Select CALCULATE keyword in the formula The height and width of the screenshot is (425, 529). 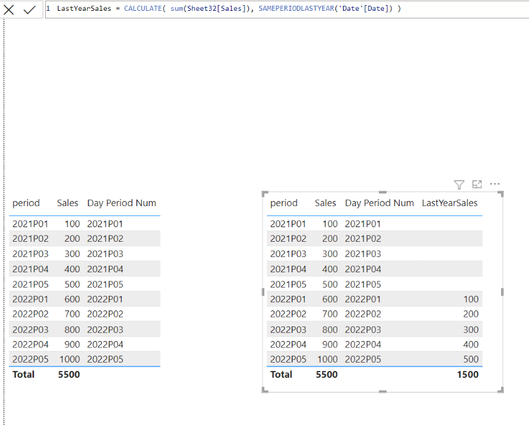pyautogui.click(x=143, y=8)
